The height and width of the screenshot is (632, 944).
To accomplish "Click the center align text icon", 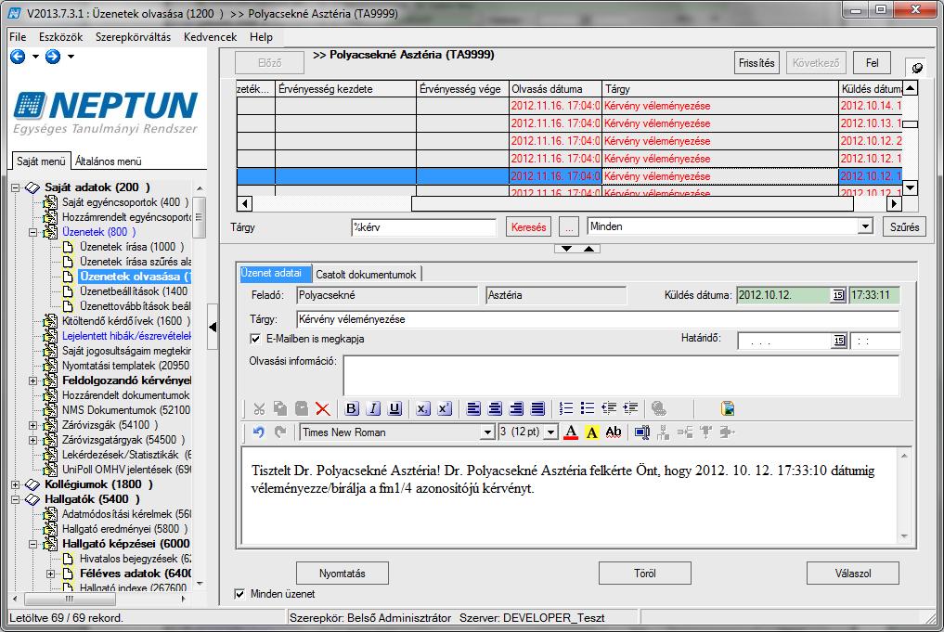I will point(495,408).
